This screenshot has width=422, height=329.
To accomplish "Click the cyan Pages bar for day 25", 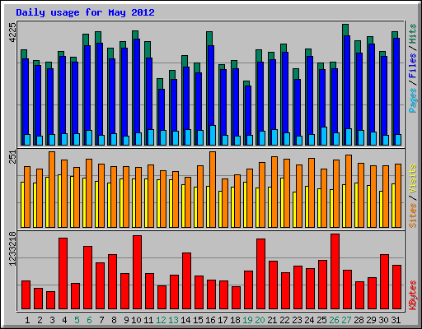I will pyautogui.click(x=324, y=136).
